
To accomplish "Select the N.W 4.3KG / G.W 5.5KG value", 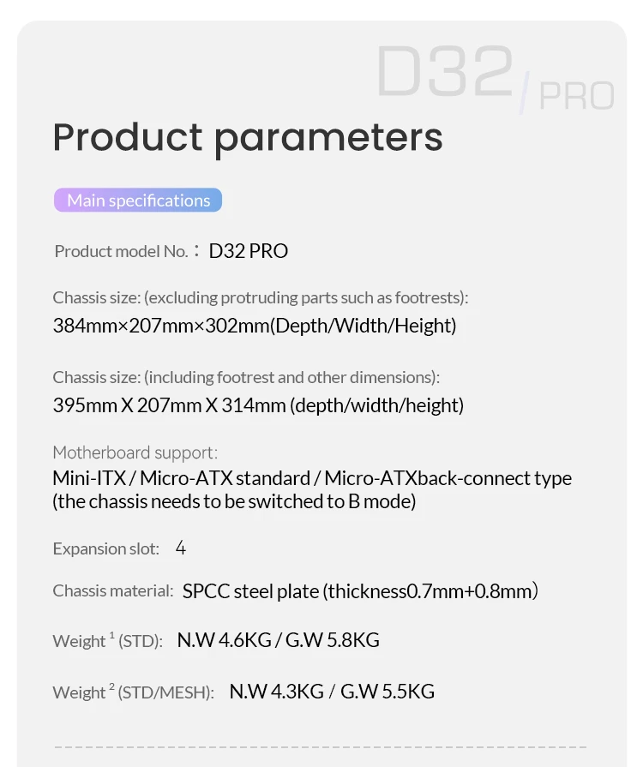I will (x=332, y=692).
